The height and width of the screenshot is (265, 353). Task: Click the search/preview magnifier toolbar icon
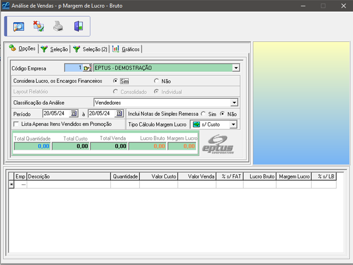19,27
